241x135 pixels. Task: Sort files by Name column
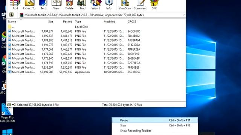click(x=12, y=22)
